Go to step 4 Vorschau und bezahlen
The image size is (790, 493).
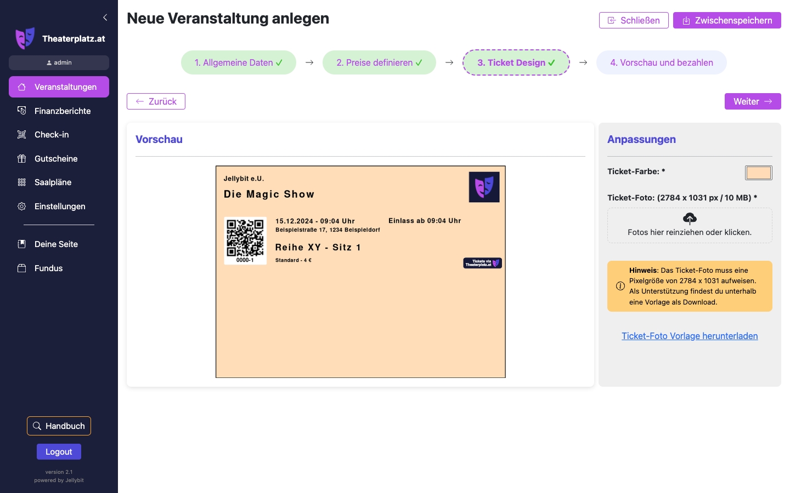point(662,62)
